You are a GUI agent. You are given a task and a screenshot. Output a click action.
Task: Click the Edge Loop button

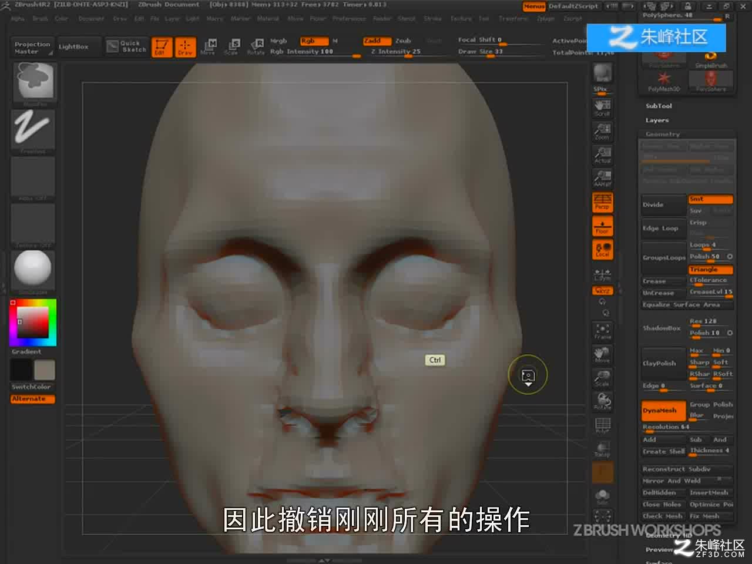[664, 229]
